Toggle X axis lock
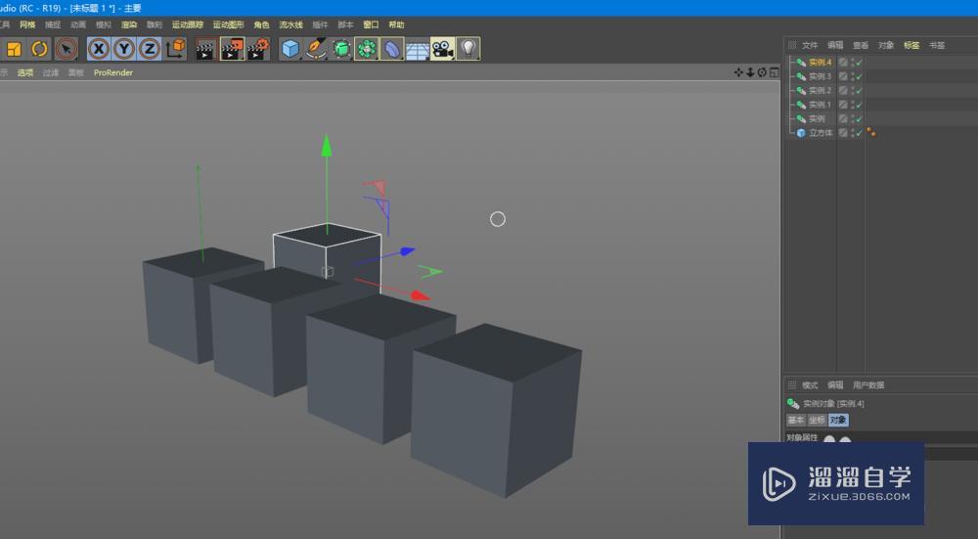978x539 pixels. [99, 49]
